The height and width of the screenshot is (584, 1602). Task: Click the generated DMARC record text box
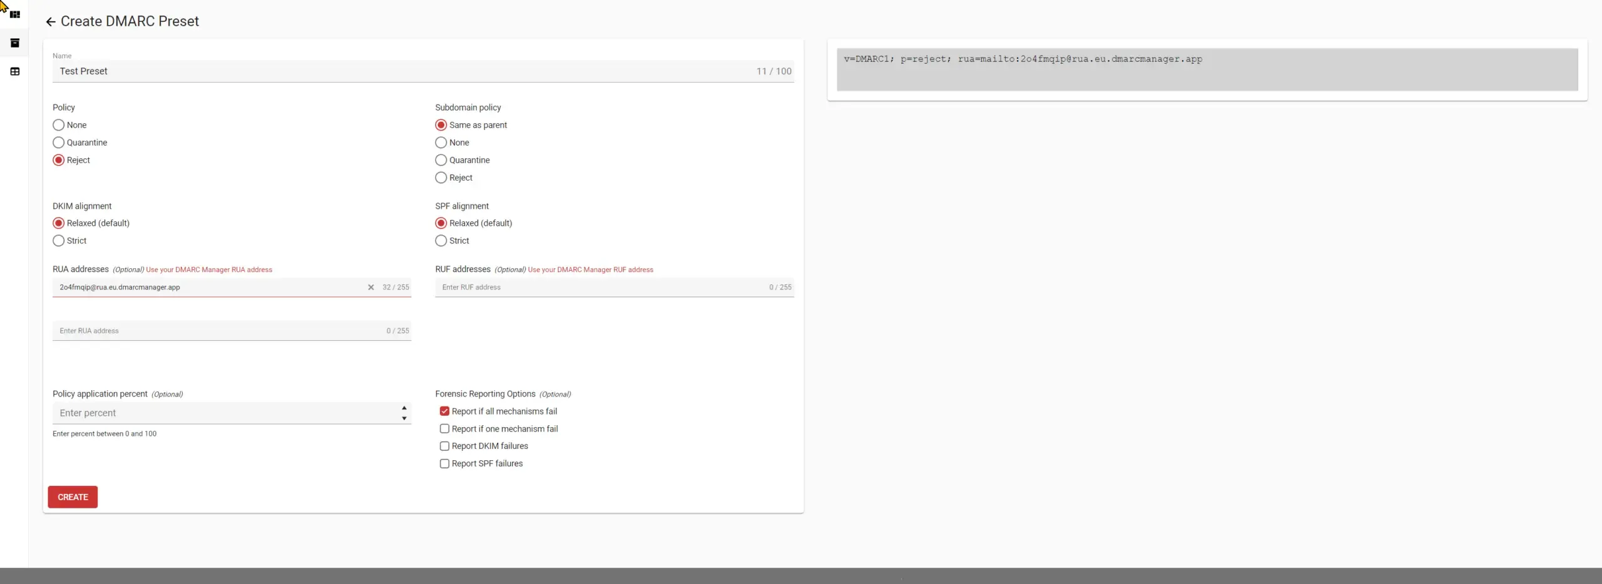(1208, 69)
